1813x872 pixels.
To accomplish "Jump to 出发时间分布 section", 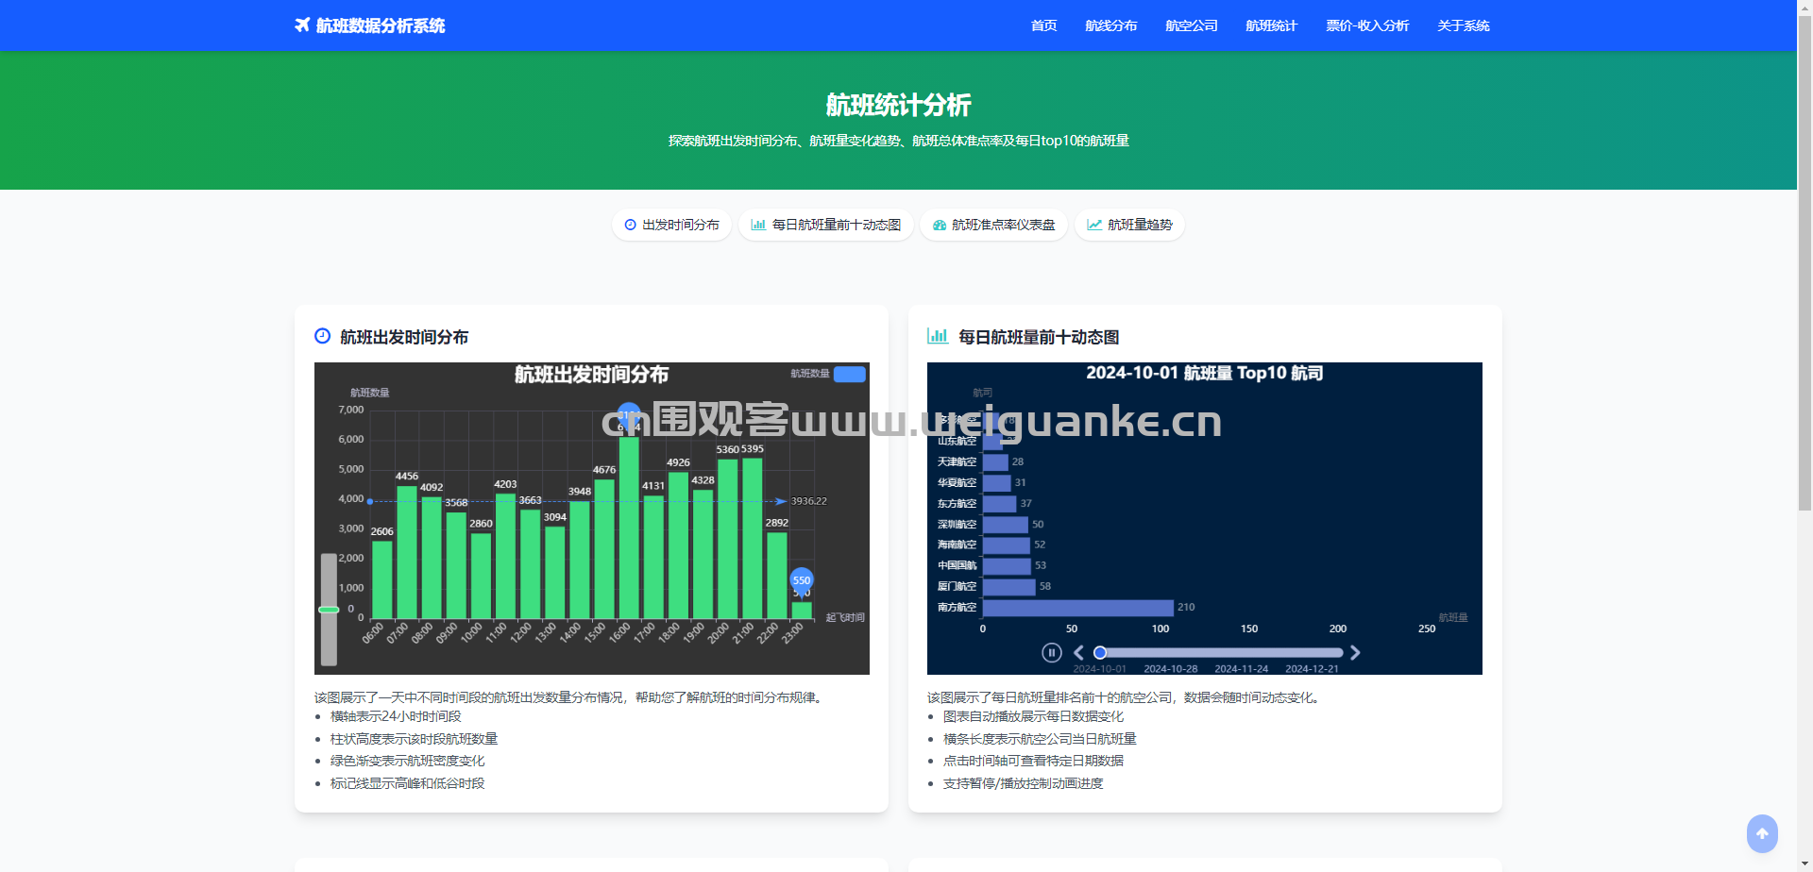I will 671,225.
